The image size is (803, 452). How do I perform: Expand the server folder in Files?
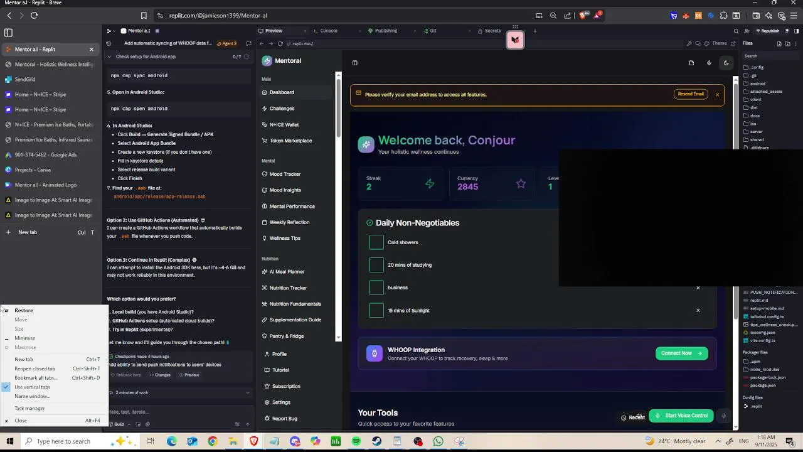pos(756,132)
